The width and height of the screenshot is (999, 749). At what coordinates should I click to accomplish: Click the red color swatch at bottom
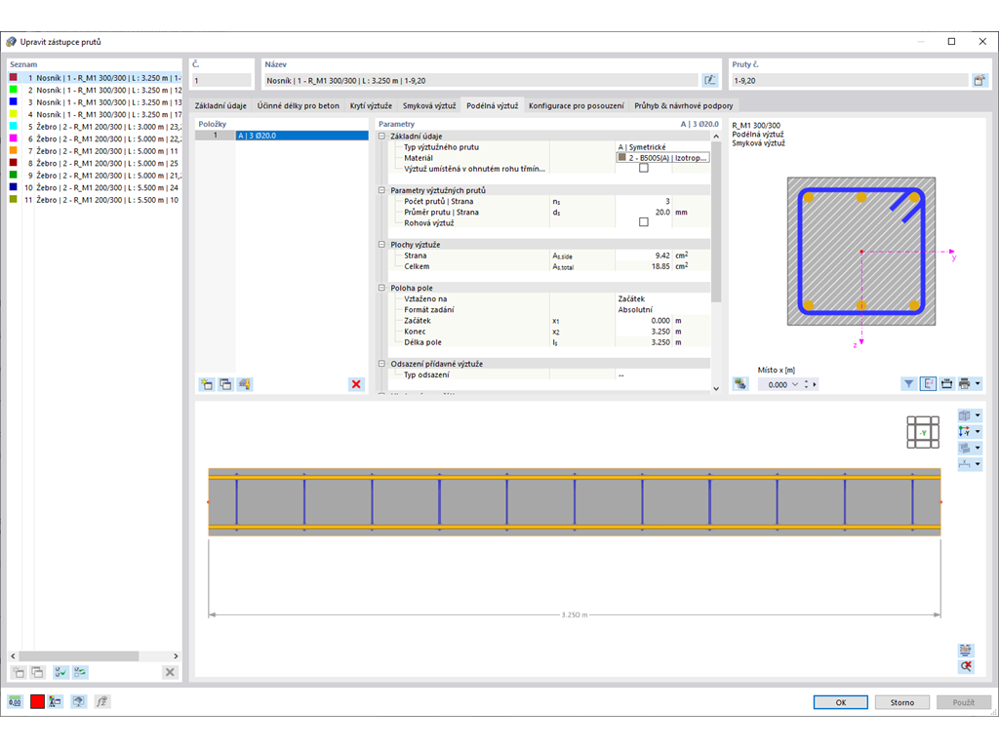tap(38, 702)
